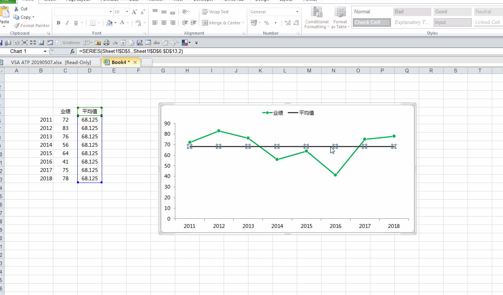Click the cell with year 2016

[x=41, y=162]
